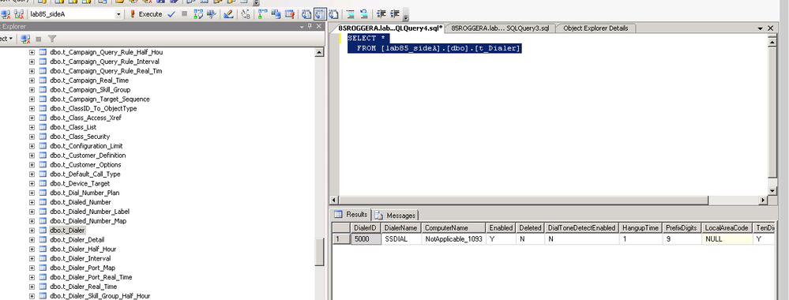
Task: Toggle SQLCMD Mode
Action: (x=289, y=14)
